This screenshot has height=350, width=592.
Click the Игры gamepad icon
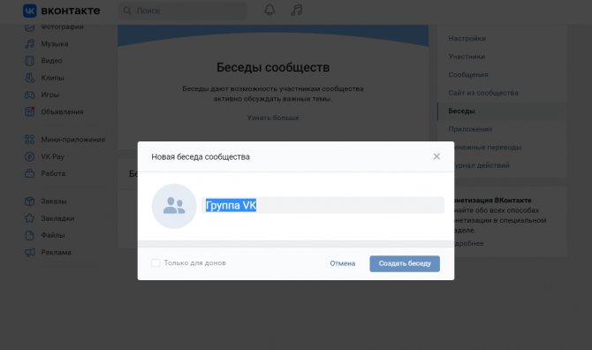29,95
